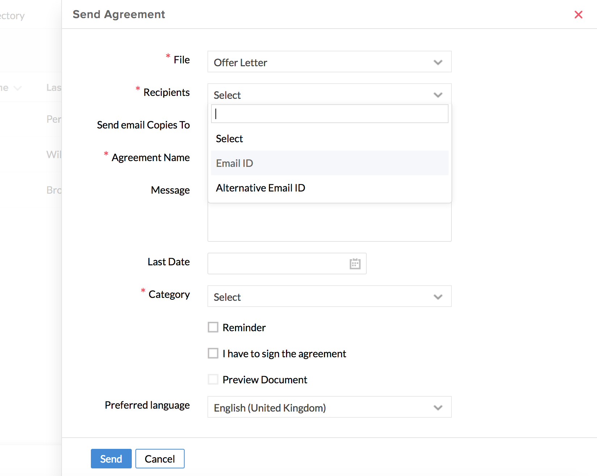Screen dimensions: 597x476
Task: Close the Send Agreement dialog with red X
Action: (x=578, y=14)
